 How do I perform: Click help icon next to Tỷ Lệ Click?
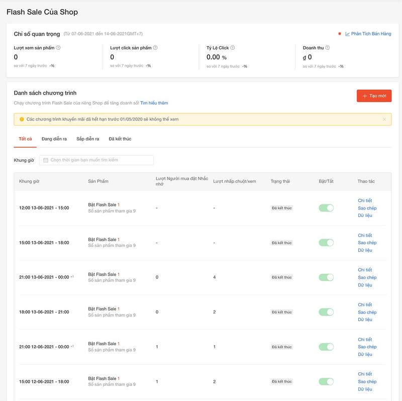[233, 48]
